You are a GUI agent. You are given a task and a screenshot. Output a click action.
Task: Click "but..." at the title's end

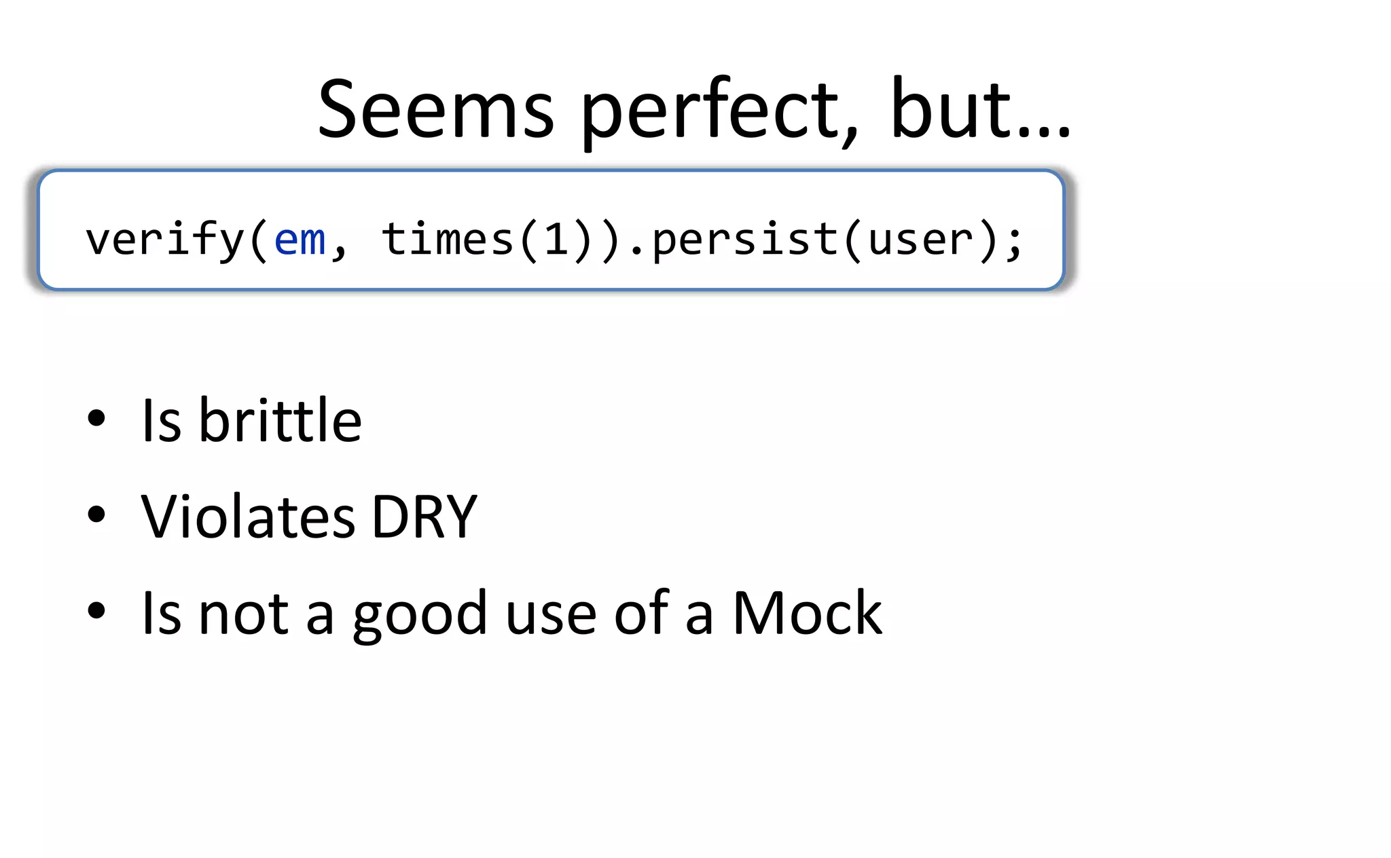(979, 110)
